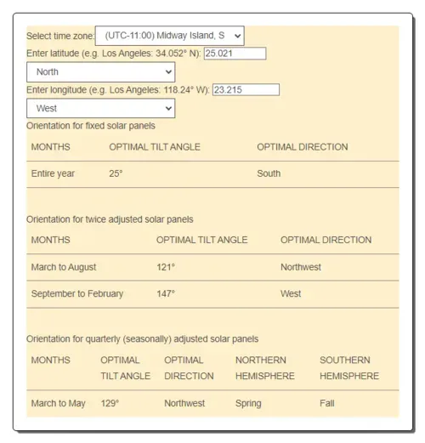Focus the longitude input field

pos(246,90)
